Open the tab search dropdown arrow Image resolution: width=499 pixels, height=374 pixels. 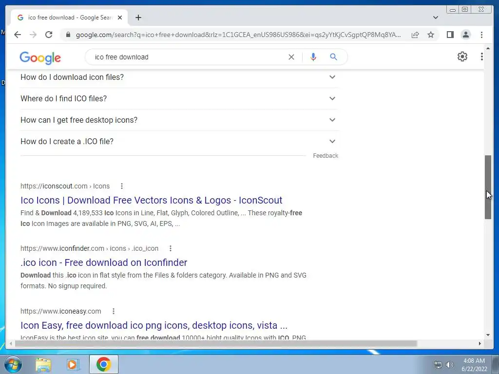click(435, 18)
